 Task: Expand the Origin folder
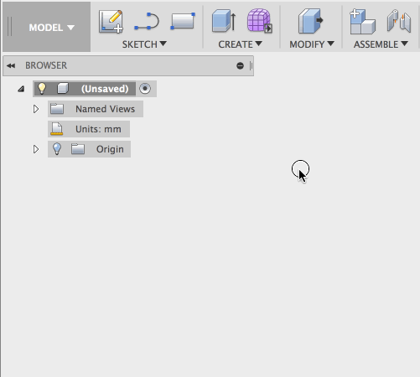(x=36, y=149)
